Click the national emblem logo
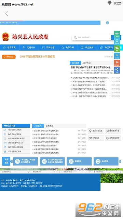The height and width of the screenshot is (219, 123). [x=5, y=37]
